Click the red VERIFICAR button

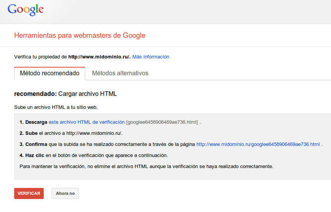point(29,193)
